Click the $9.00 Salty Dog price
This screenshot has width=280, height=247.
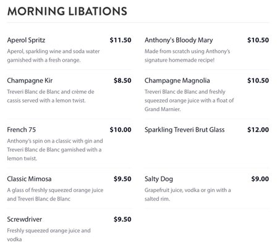coord(260,179)
